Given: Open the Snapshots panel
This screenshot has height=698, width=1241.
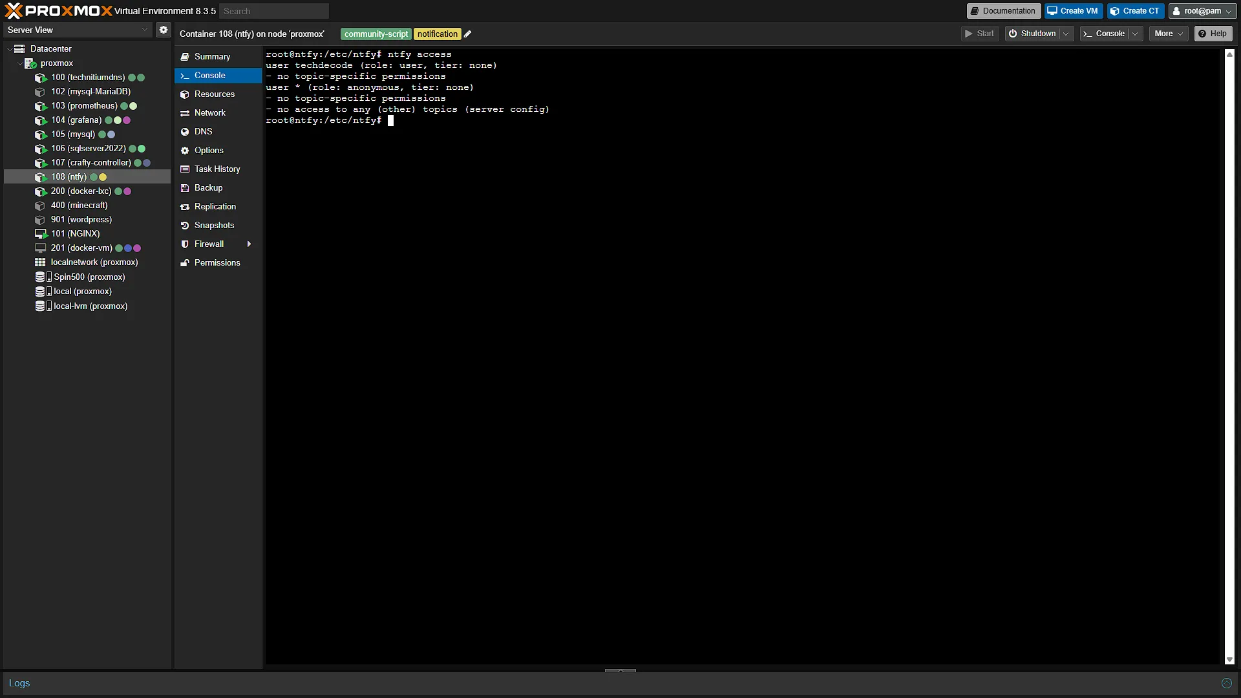Looking at the screenshot, I should [218, 226].
